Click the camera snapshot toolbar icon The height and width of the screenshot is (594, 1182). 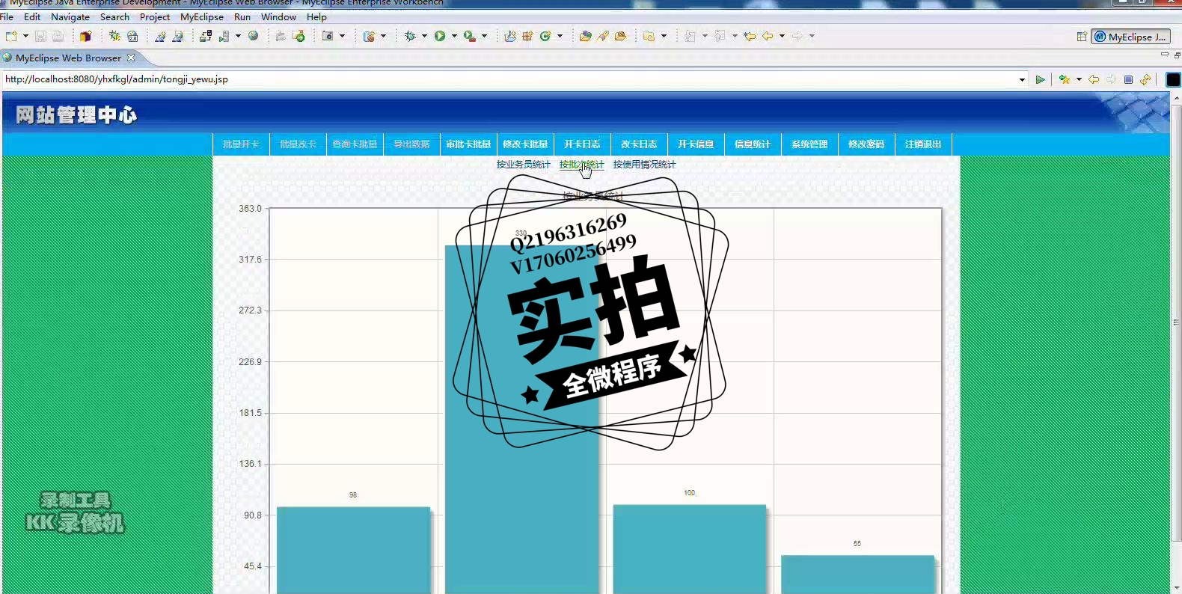click(328, 36)
